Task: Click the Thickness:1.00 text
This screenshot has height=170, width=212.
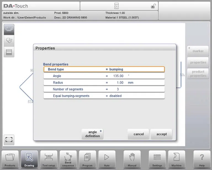Action: pos(115,13)
